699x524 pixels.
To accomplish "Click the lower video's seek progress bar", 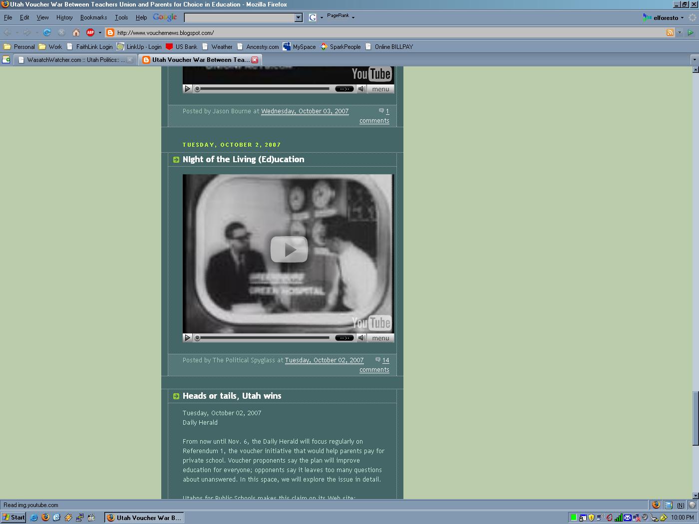I will pos(262,338).
